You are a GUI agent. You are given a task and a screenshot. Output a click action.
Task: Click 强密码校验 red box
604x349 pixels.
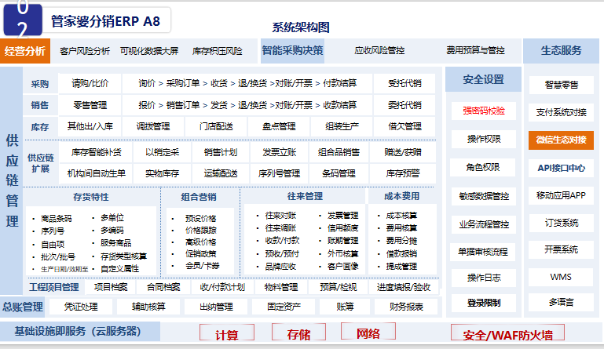[484, 111]
